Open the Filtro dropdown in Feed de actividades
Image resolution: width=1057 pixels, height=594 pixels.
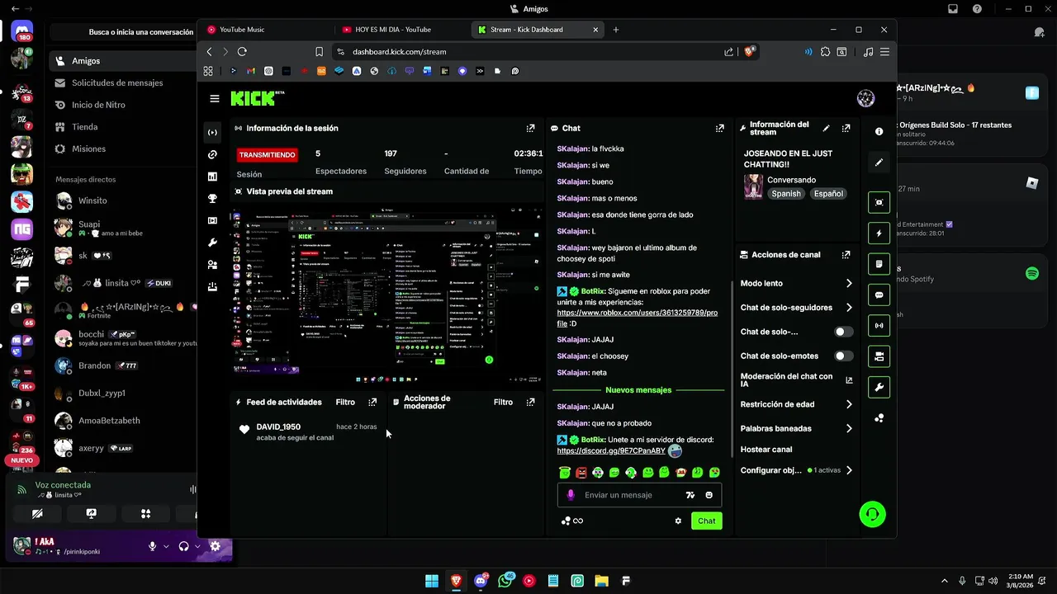pyautogui.click(x=345, y=403)
